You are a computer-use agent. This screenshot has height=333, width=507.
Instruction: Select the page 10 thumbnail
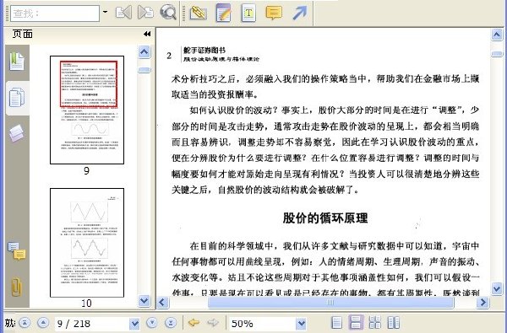click(x=87, y=243)
